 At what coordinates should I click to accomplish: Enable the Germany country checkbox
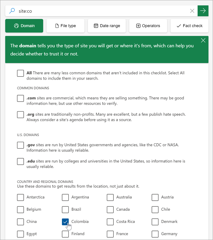click(x=155, y=234)
